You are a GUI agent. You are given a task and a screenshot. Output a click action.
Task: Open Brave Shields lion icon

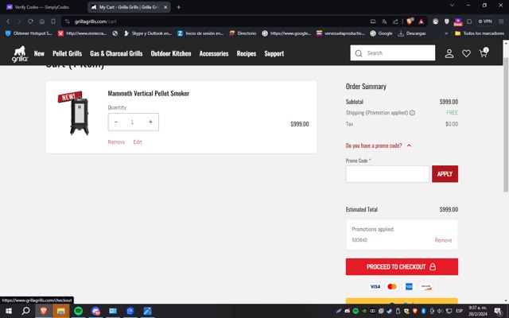click(410, 21)
